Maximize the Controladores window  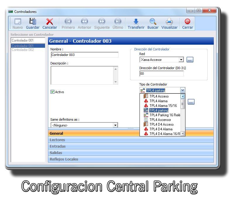199,10
